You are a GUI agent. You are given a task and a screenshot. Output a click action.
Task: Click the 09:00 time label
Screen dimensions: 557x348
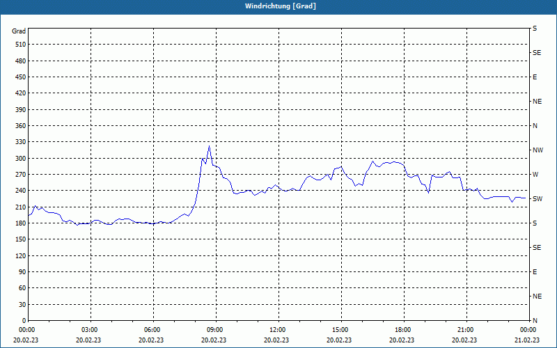click(214, 330)
